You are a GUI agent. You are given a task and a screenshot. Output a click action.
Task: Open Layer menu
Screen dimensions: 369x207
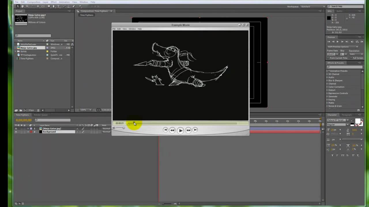(x=46, y=2)
